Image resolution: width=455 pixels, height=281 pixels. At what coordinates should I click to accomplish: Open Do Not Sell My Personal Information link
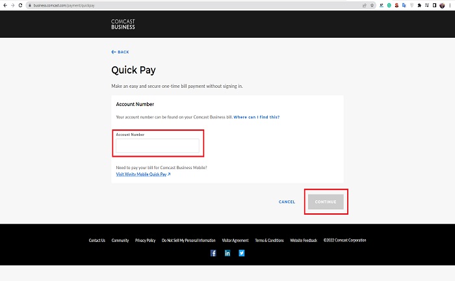(188, 241)
